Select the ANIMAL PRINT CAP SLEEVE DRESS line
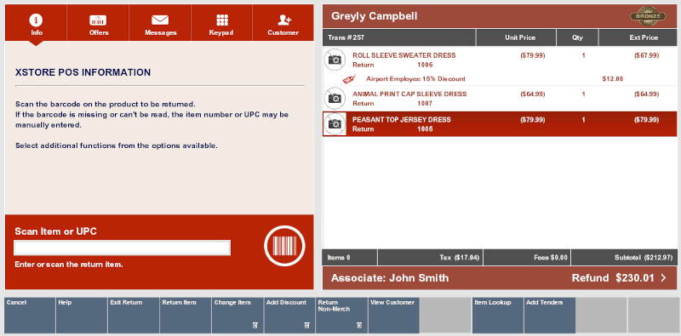This screenshot has height=336, width=681. pyautogui.click(x=500, y=99)
